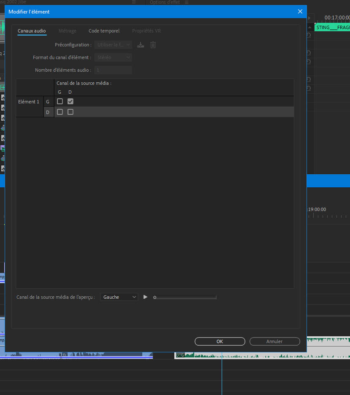Image resolution: width=350 pixels, height=395 pixels.
Task: Confirm changes with the OK button
Action: click(x=220, y=341)
